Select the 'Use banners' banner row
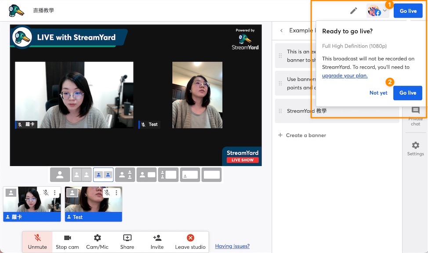This screenshot has width=428, height=253. point(295,83)
